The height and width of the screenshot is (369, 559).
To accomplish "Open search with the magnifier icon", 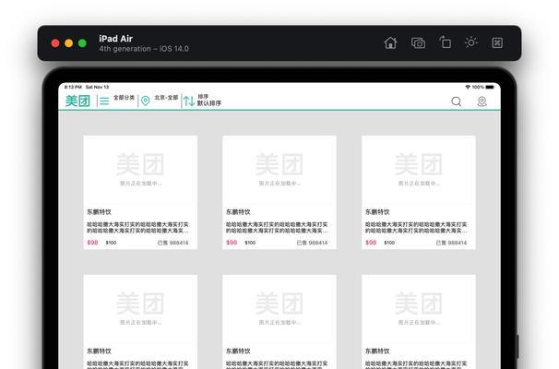I will [457, 101].
